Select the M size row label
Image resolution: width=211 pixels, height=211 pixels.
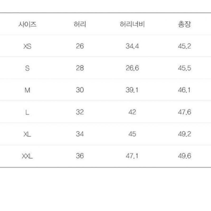pyautogui.click(x=27, y=90)
